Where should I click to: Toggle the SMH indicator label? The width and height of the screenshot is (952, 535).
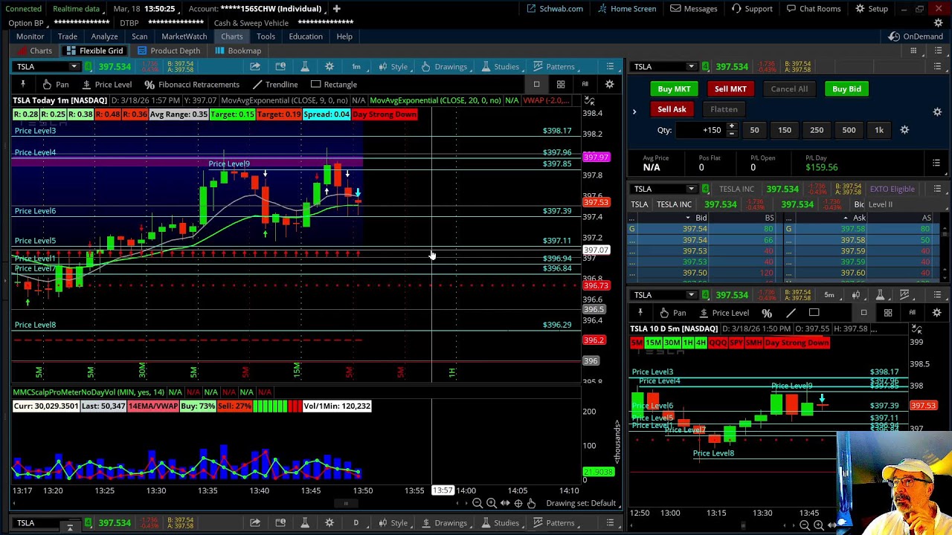pyautogui.click(x=753, y=343)
